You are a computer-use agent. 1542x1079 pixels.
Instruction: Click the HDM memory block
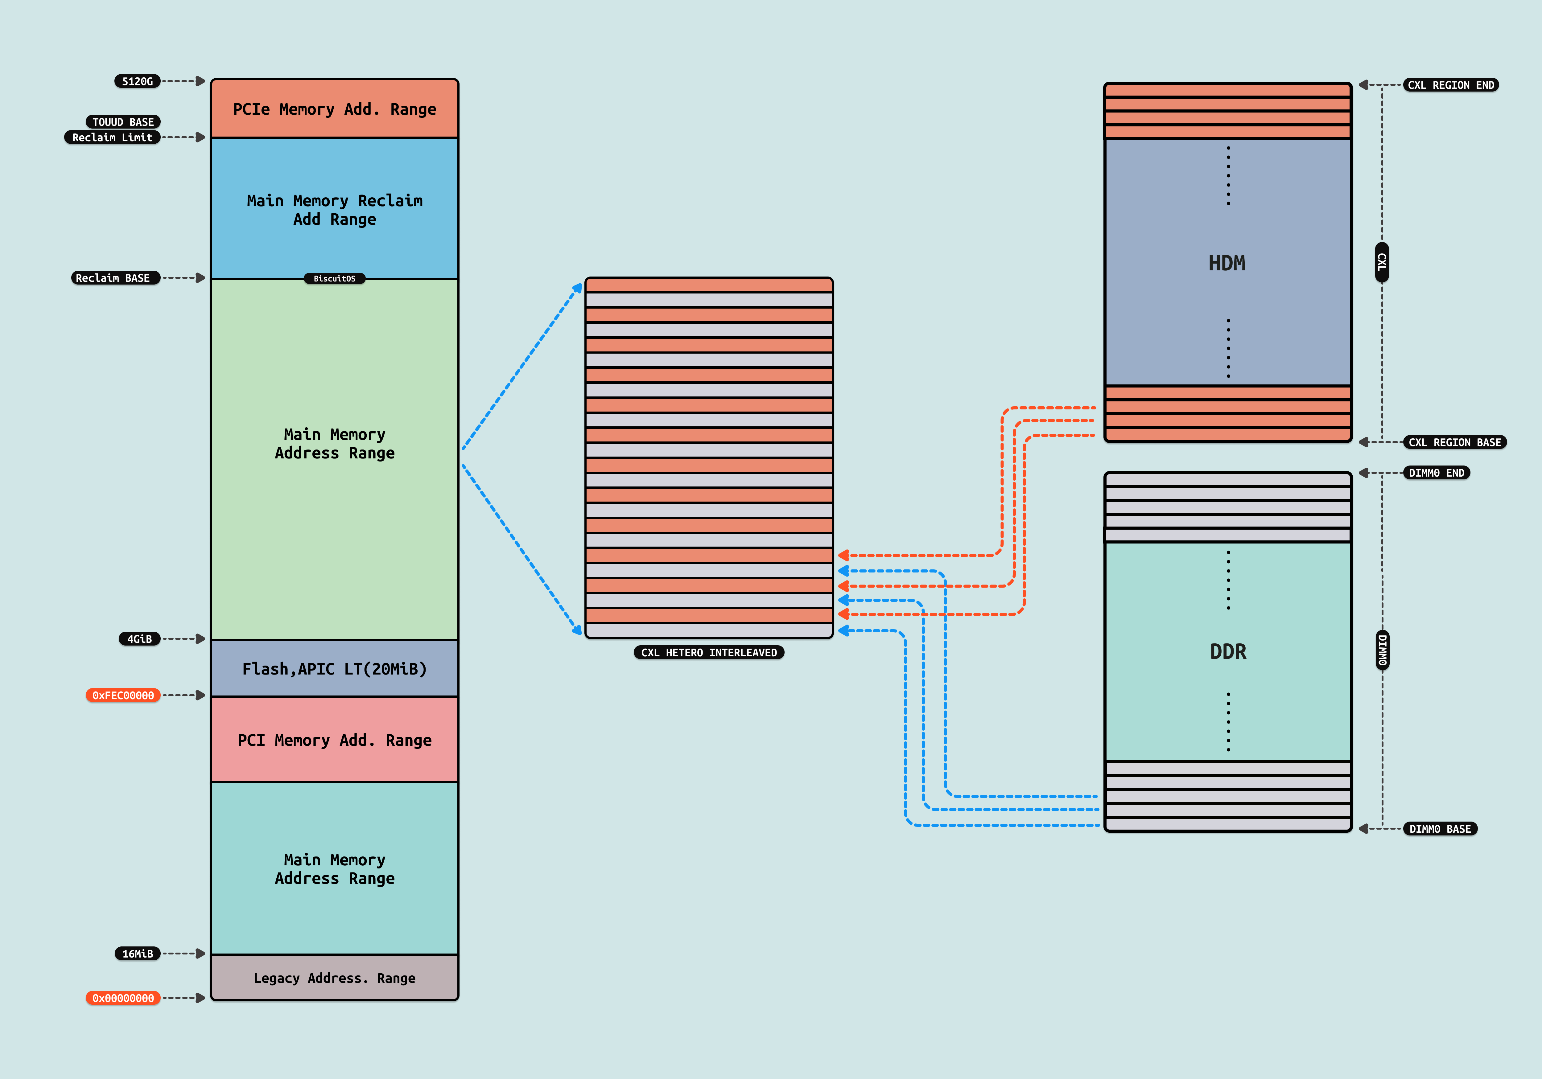[x=1227, y=263]
